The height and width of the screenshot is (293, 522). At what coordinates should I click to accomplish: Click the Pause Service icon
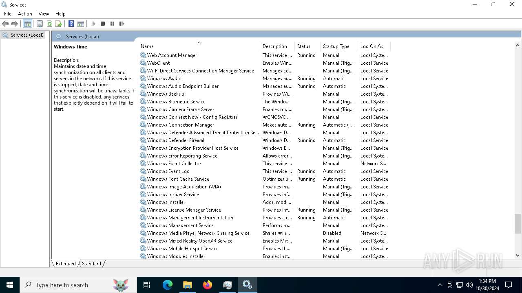[112, 24]
